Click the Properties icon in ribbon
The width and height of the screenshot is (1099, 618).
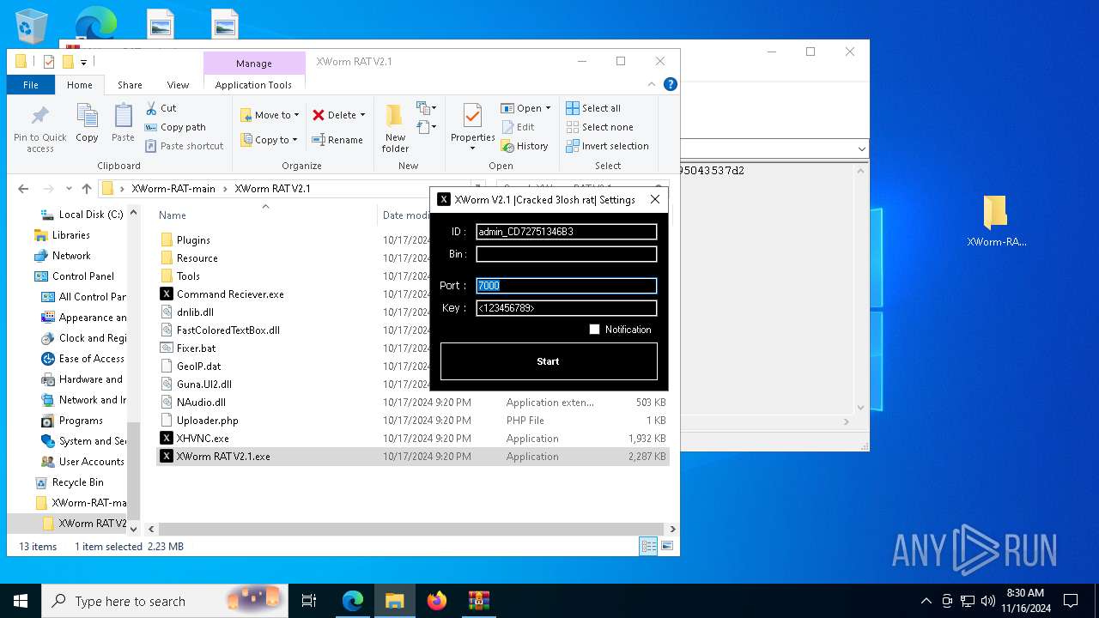[472, 115]
